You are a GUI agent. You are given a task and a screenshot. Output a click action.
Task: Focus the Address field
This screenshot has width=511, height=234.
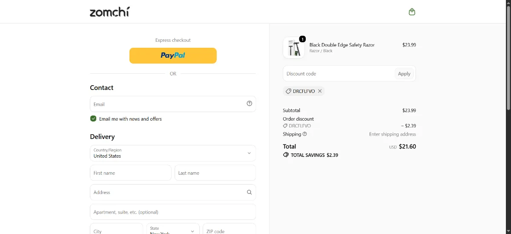click(x=173, y=192)
